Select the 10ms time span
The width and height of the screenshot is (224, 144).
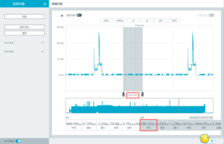106,20
